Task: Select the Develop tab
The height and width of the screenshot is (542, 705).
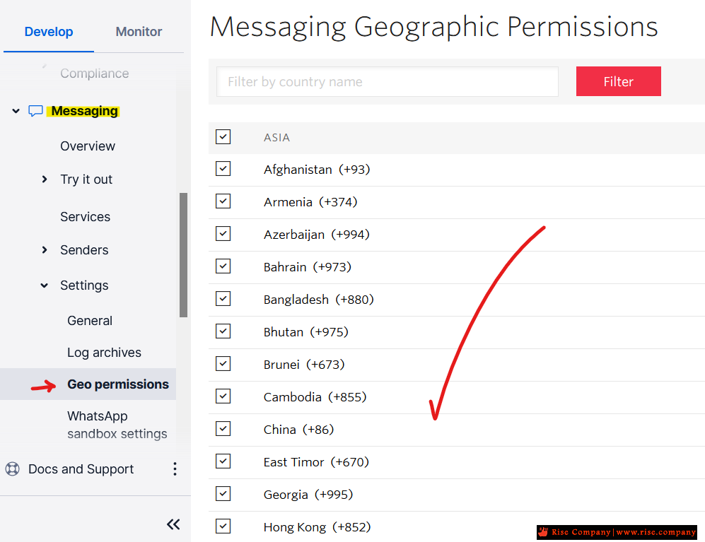Action: [48, 32]
